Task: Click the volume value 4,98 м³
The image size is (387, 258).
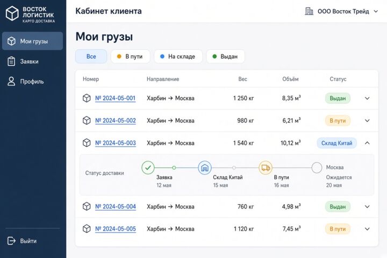Action: click(291, 206)
